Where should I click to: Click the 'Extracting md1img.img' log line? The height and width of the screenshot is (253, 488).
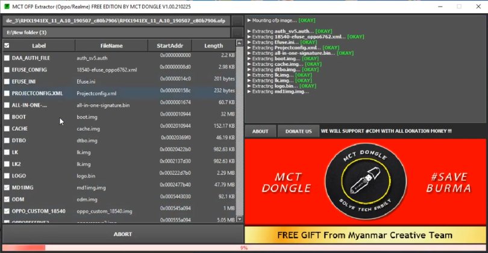pyautogui.click(x=278, y=92)
